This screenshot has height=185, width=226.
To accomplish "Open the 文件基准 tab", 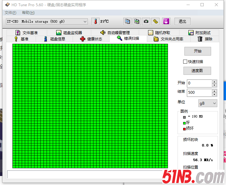I will coord(27,33).
